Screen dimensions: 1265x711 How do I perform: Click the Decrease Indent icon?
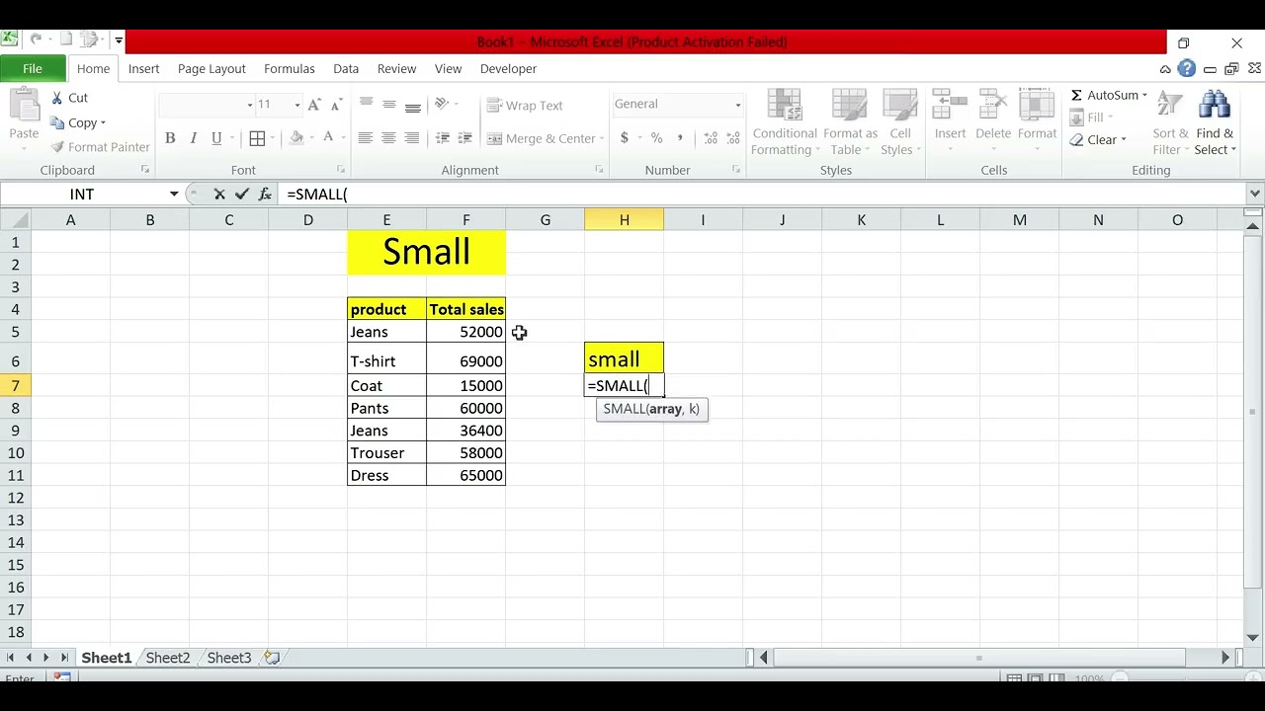coord(443,138)
